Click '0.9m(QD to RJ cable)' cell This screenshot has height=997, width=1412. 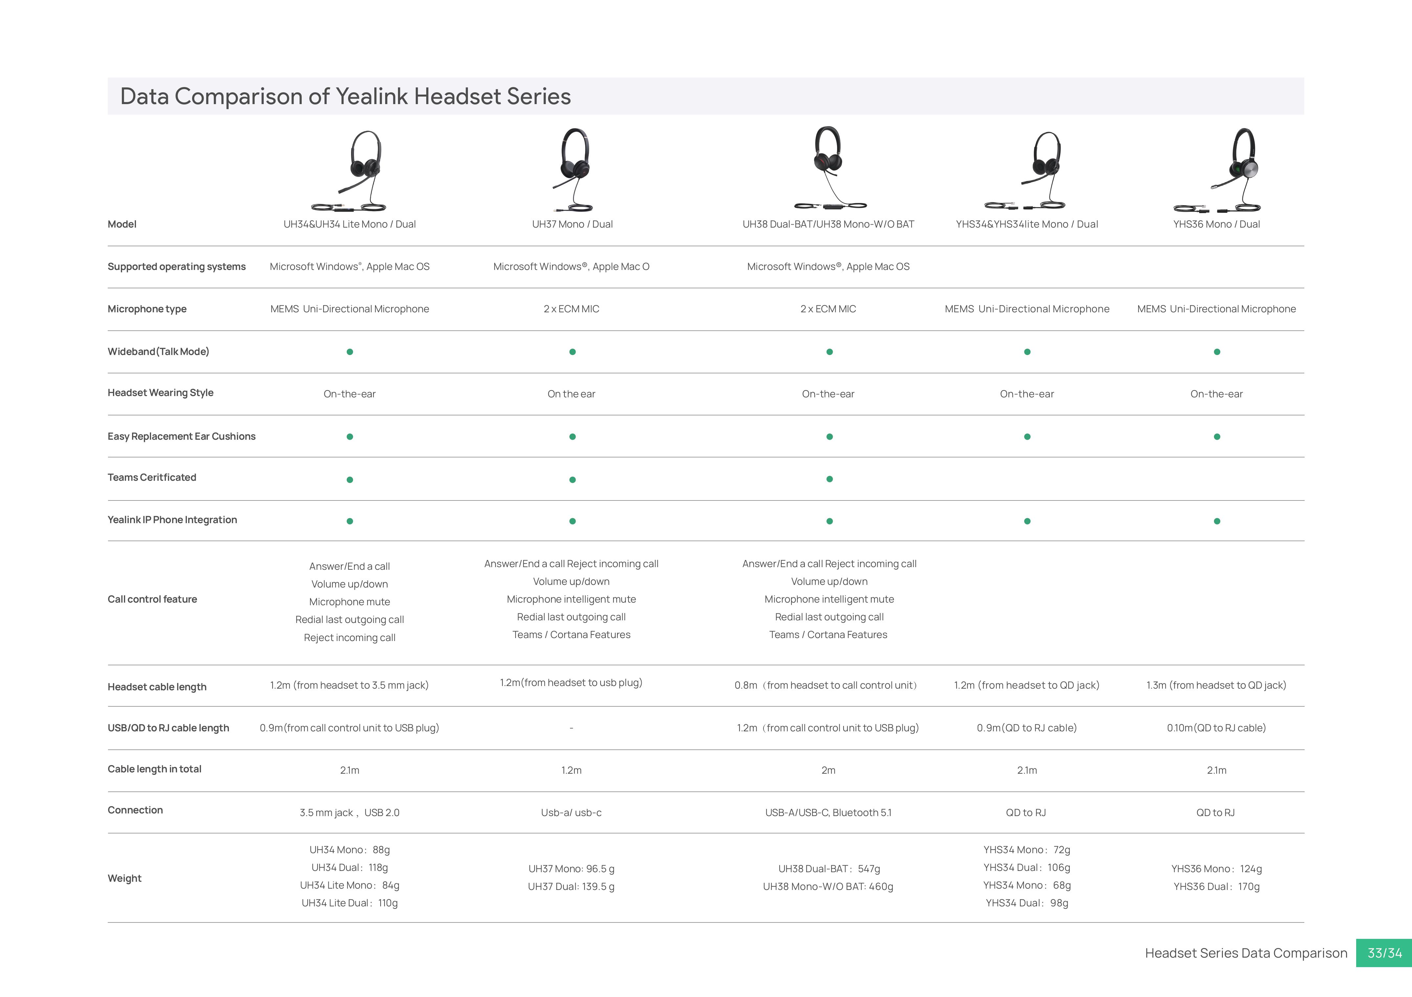pyautogui.click(x=1027, y=729)
